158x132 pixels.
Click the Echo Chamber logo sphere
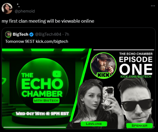(x=42, y=84)
